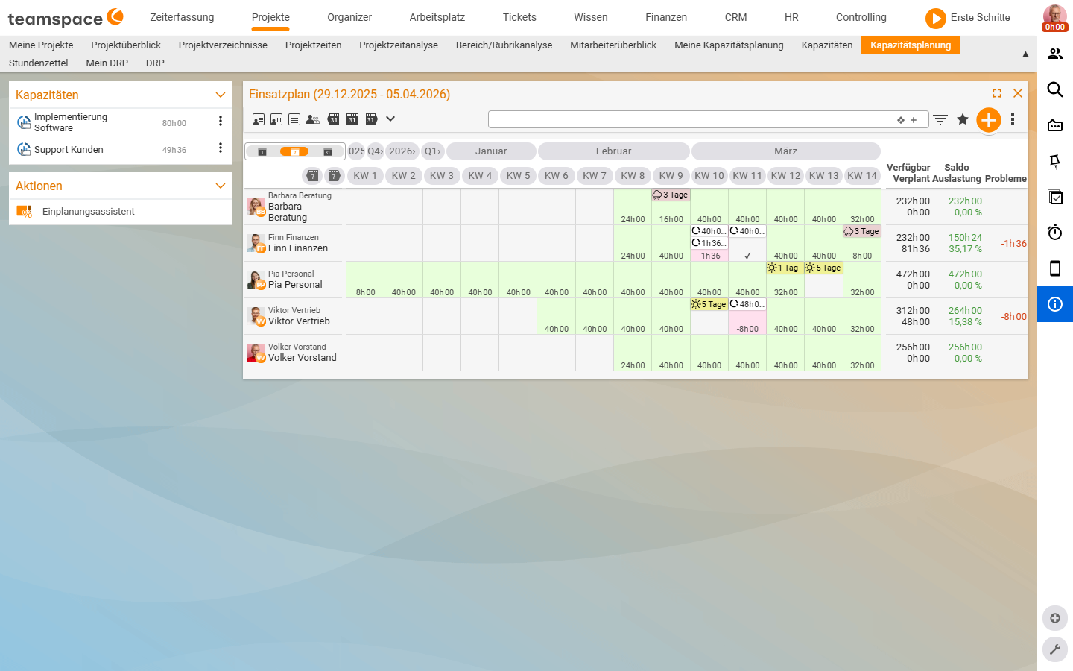Select week view in the granularity switch
The height and width of the screenshot is (671, 1073).
tap(294, 151)
